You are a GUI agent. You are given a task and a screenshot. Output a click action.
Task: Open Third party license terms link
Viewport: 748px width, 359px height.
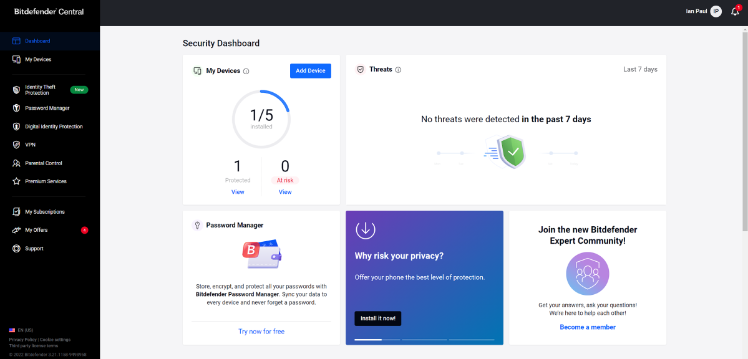coord(34,346)
